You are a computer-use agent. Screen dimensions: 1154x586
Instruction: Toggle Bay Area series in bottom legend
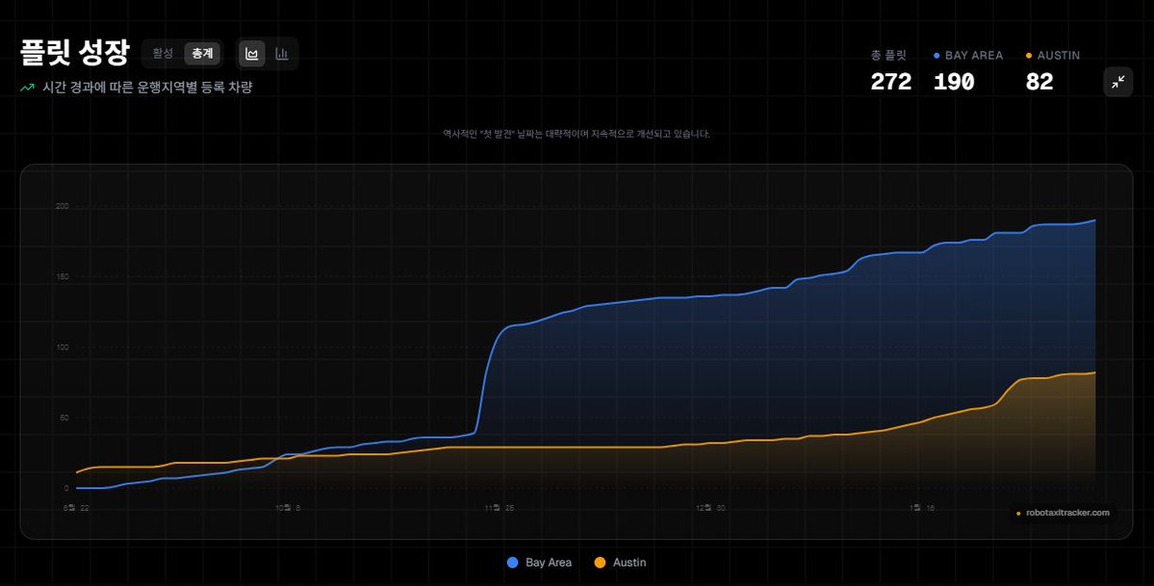(x=540, y=563)
